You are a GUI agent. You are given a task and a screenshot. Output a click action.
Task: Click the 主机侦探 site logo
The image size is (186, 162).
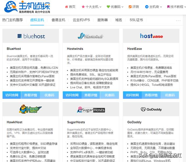pyautogui.click(x=27, y=7)
